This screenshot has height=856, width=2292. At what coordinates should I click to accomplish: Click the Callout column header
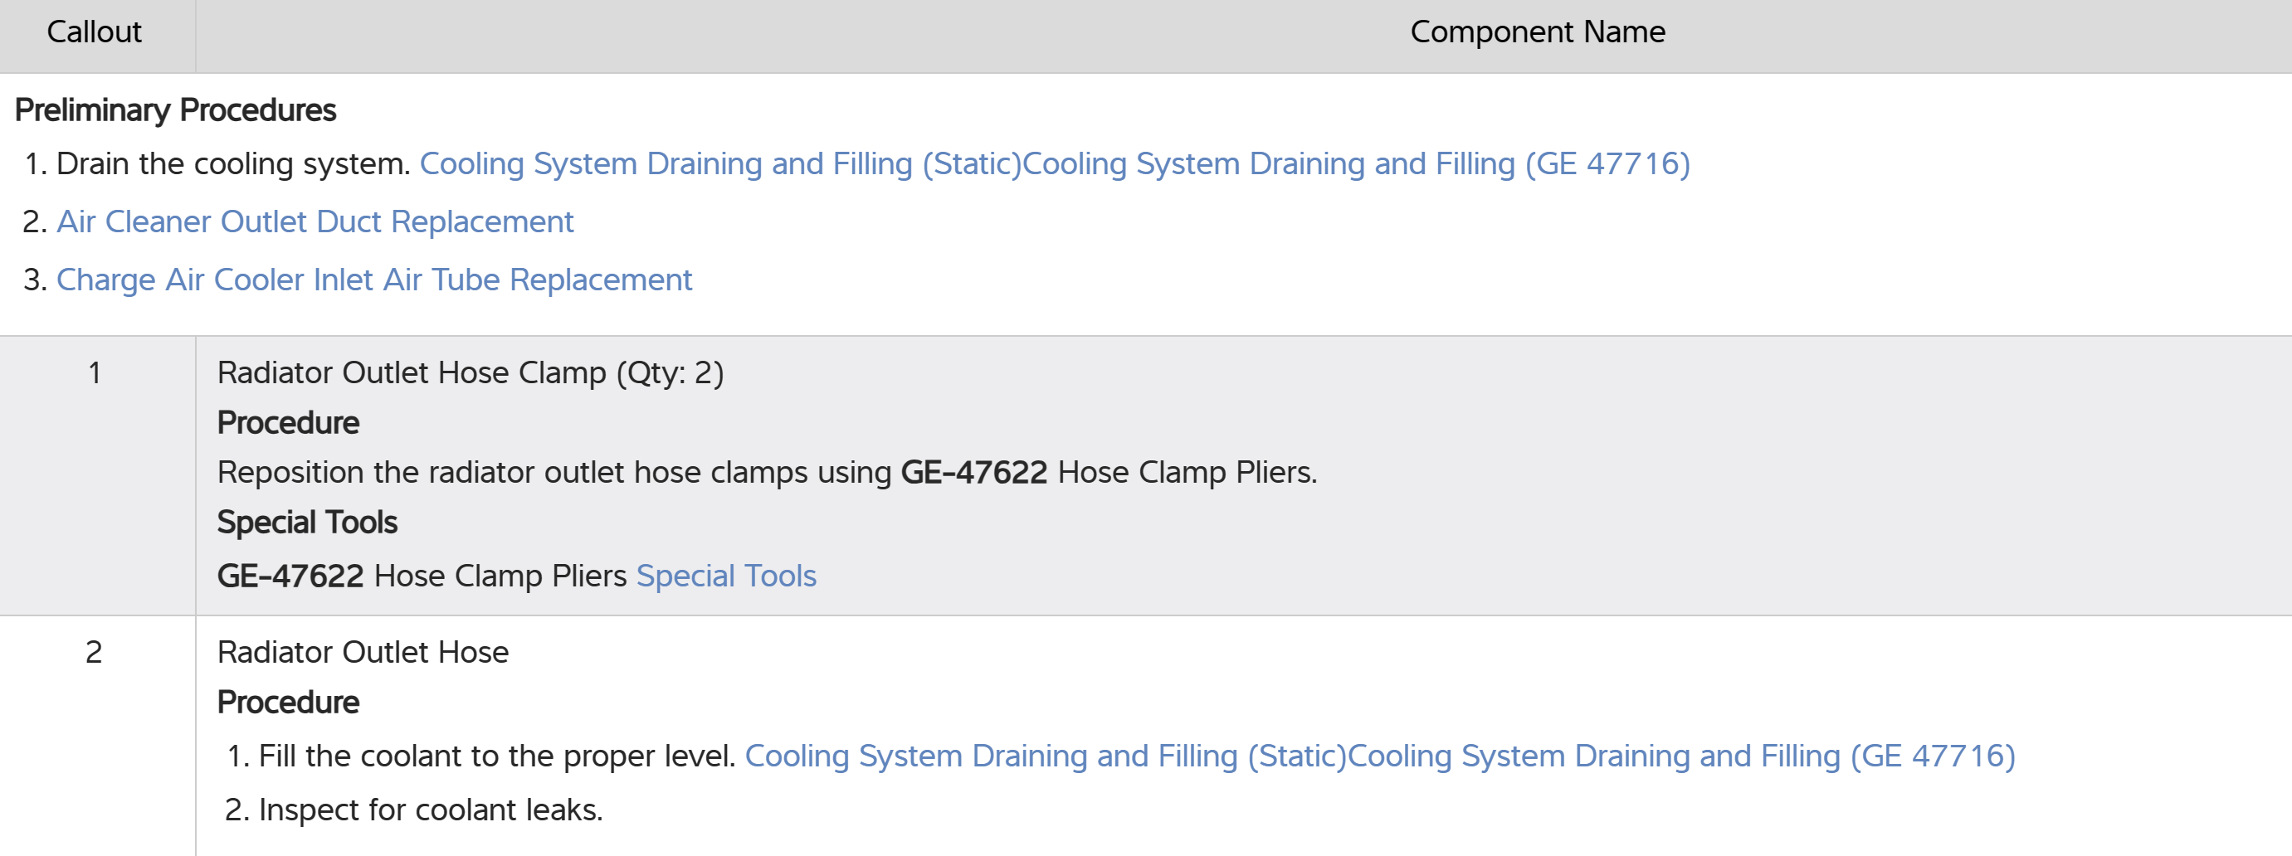pos(95,32)
